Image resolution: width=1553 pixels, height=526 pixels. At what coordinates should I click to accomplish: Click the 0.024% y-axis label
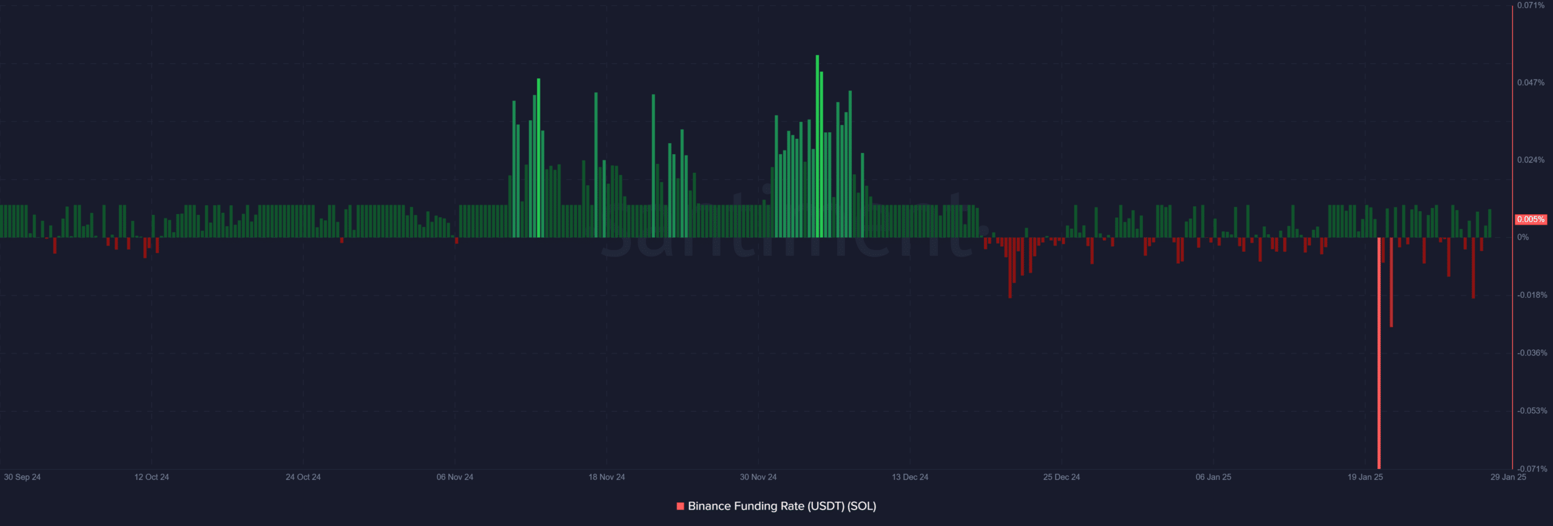point(1531,160)
